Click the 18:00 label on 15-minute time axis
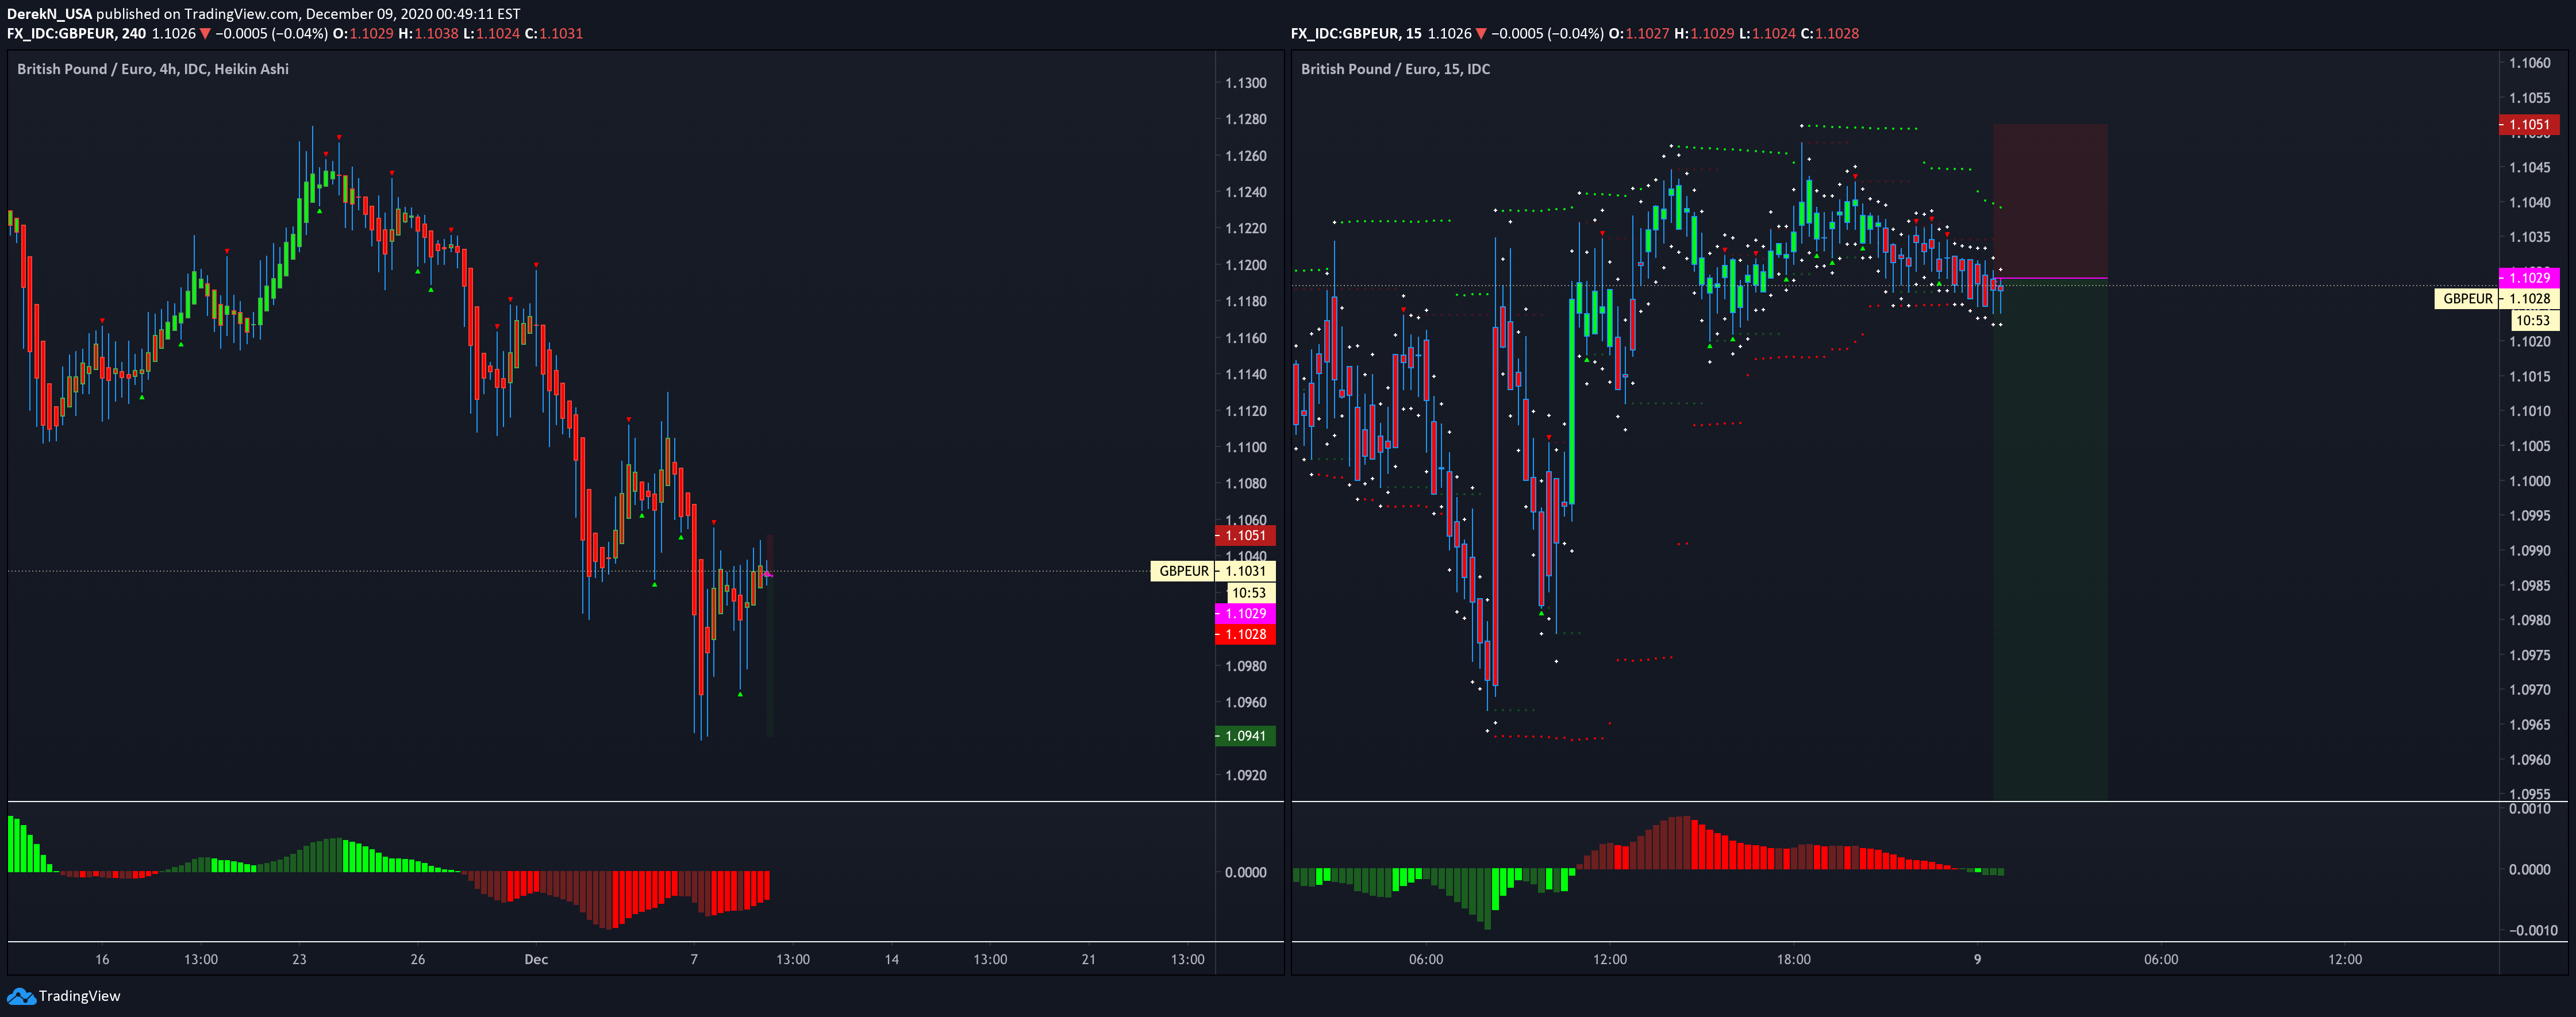Image resolution: width=2576 pixels, height=1017 pixels. [x=1794, y=959]
